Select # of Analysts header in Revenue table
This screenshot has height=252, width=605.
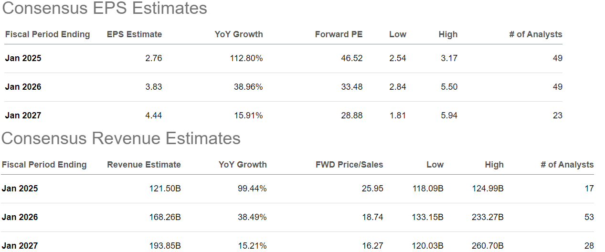point(567,165)
